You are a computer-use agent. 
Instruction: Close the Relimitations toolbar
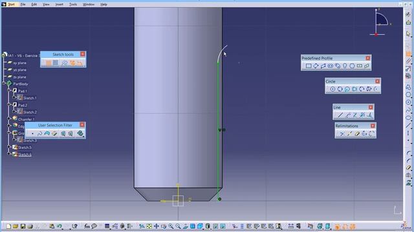(373, 126)
